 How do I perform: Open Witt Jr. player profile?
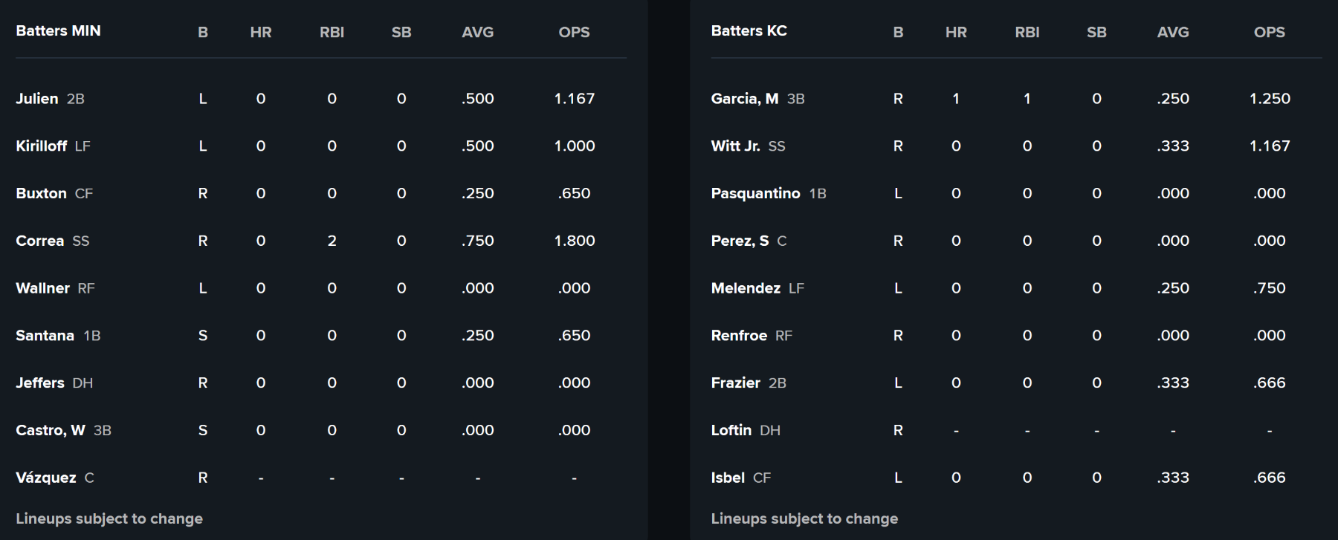(x=735, y=146)
